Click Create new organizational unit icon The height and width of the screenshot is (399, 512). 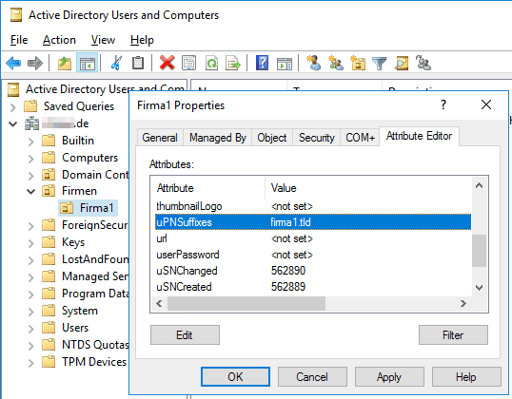pos(358,63)
